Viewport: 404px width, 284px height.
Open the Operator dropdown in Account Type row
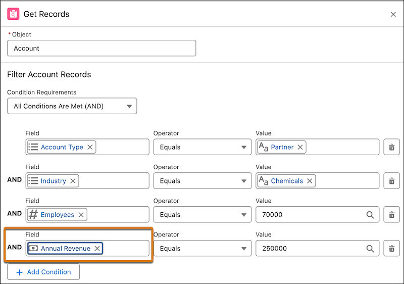(203, 147)
